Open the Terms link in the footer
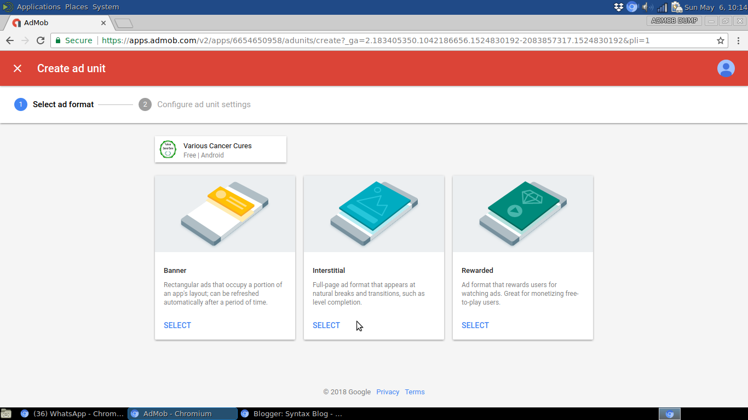 click(415, 392)
